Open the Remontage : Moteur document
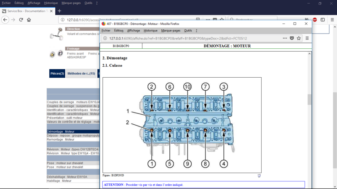337x189 pixels. pyautogui.click(x=61, y=139)
